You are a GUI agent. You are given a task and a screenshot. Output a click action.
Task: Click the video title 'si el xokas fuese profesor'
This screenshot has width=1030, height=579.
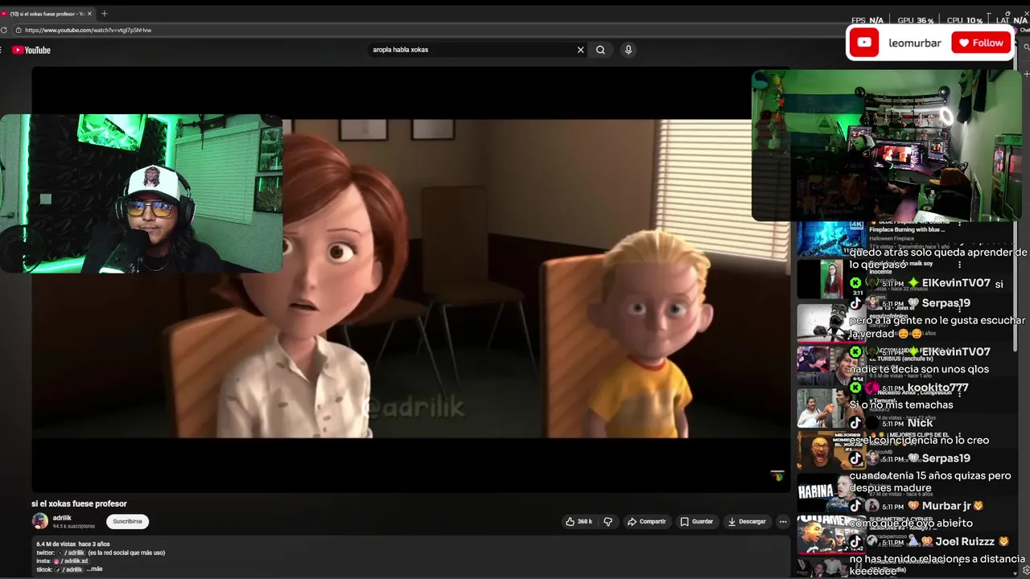[79, 503]
